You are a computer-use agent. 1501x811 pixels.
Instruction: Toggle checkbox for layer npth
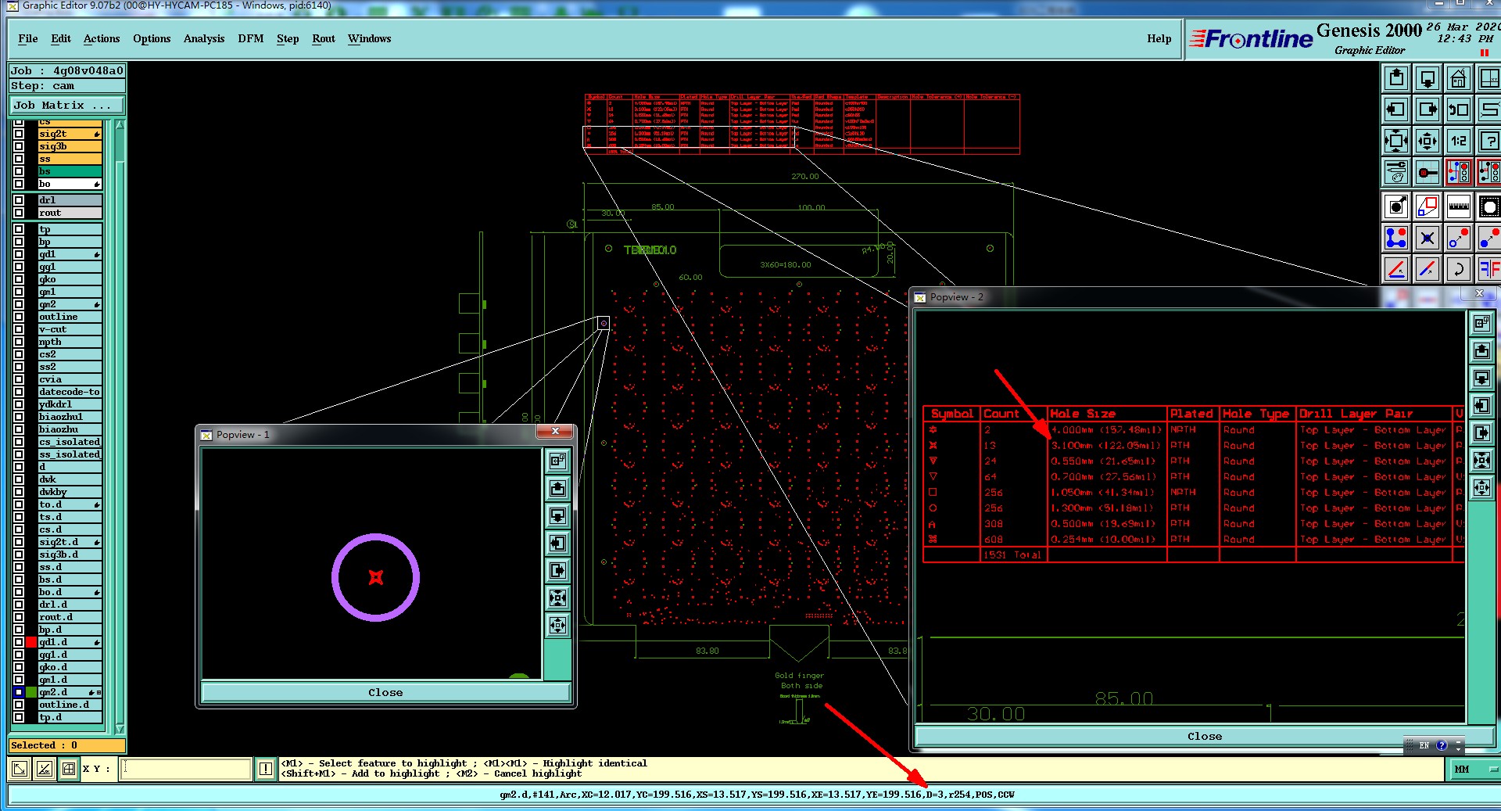pyautogui.click(x=19, y=342)
